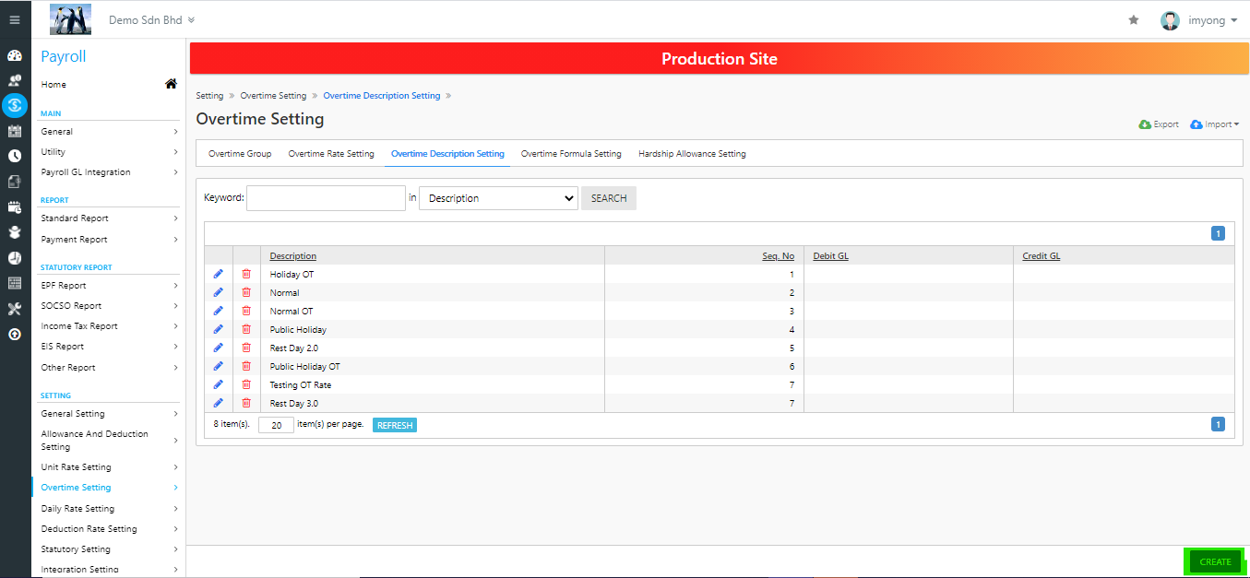Screen dimensions: 1250x578
Task: Click page 1 button above the table
Action: [x=1218, y=233]
